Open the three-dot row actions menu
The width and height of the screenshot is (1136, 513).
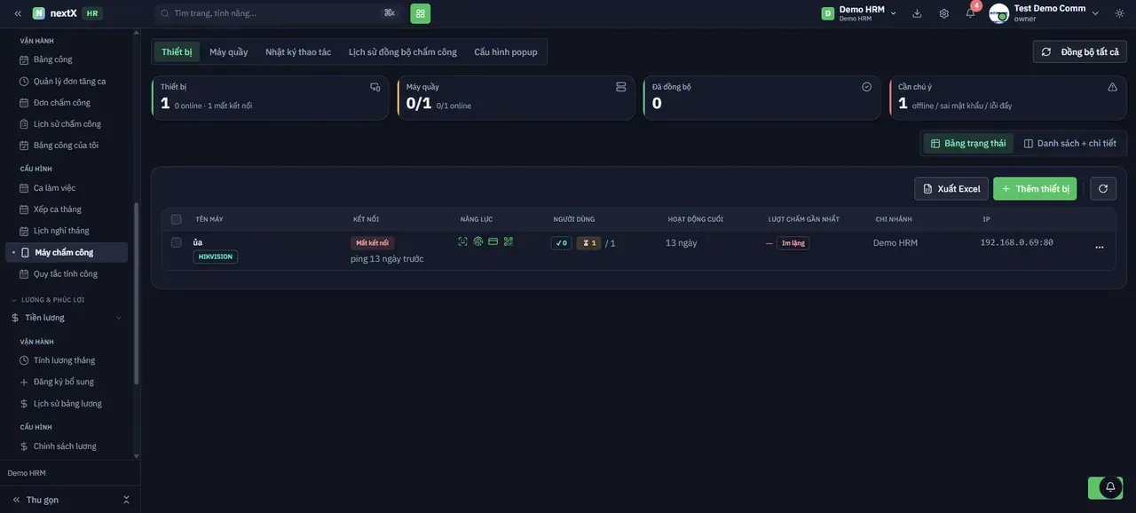click(x=1100, y=248)
